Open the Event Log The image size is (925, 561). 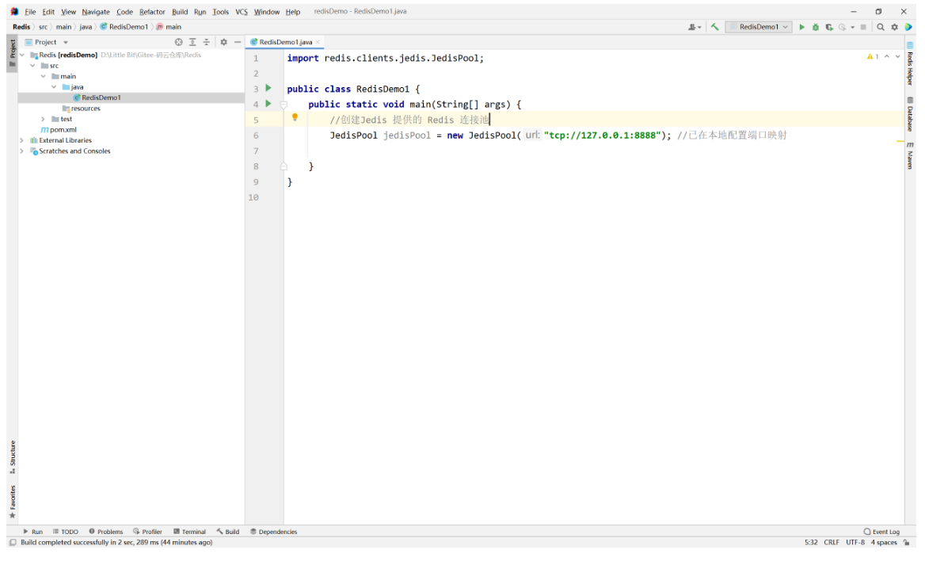coord(881,532)
